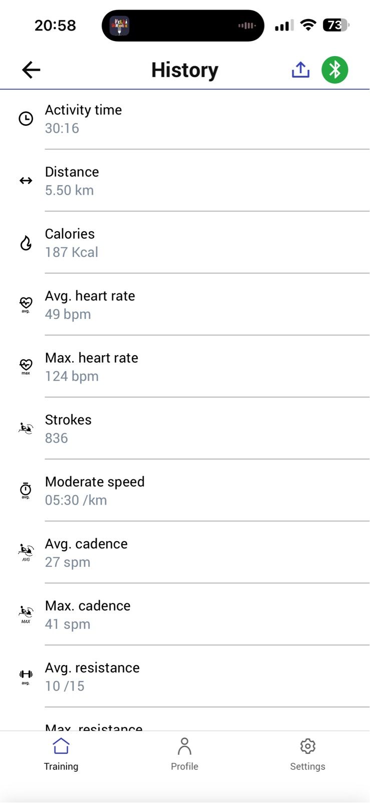The image size is (370, 803).
Task: Click the Max. cadence rower icon
Action: (26, 614)
